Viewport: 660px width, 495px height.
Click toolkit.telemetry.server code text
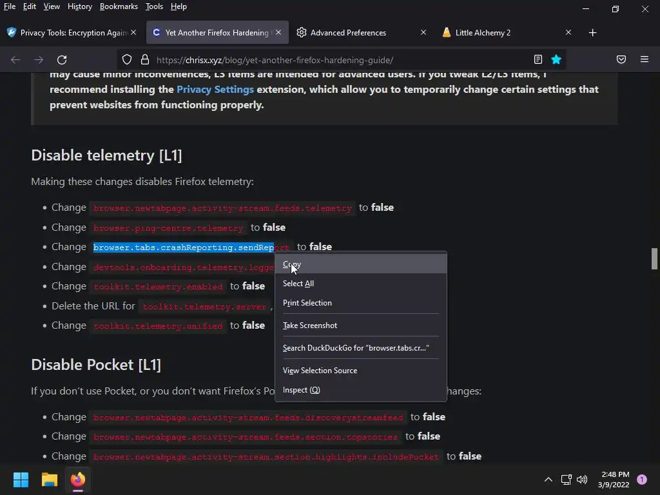(x=204, y=306)
